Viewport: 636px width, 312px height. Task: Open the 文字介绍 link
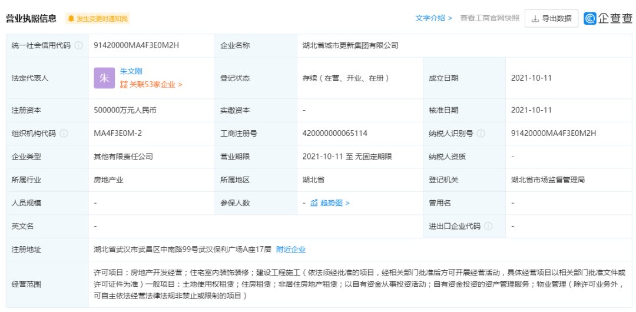[x=433, y=18]
